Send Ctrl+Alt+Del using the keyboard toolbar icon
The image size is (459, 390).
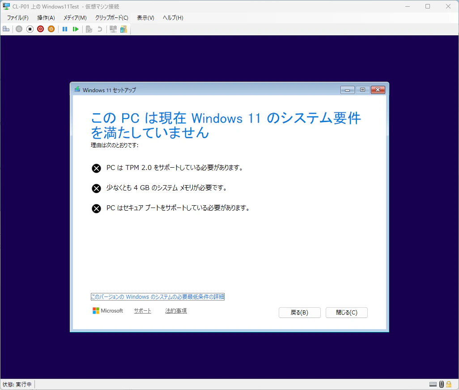(x=6, y=29)
